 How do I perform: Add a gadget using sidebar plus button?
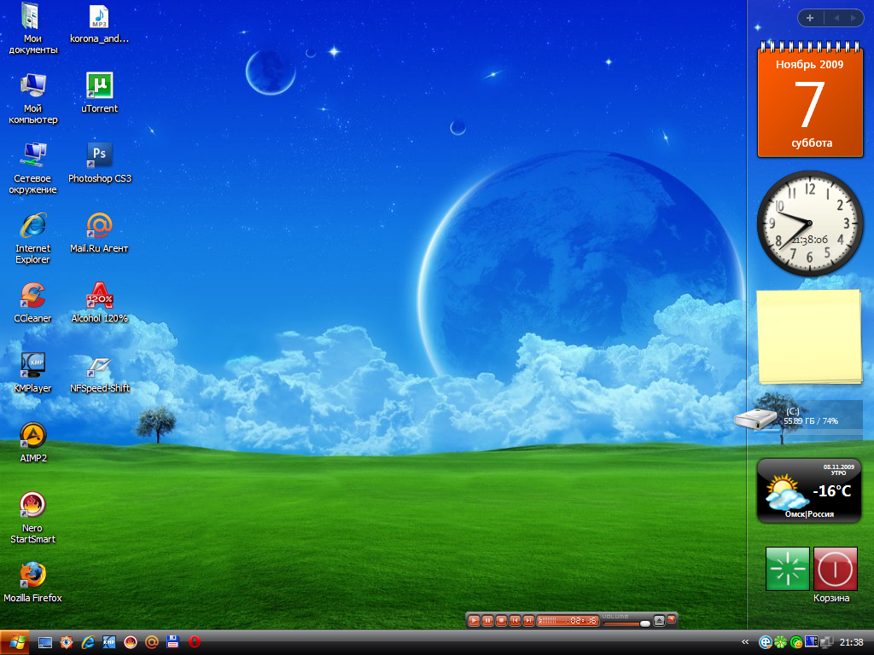pos(810,18)
